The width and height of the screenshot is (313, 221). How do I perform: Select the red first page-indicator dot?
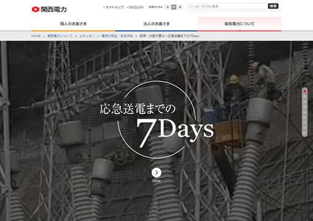click(x=304, y=91)
